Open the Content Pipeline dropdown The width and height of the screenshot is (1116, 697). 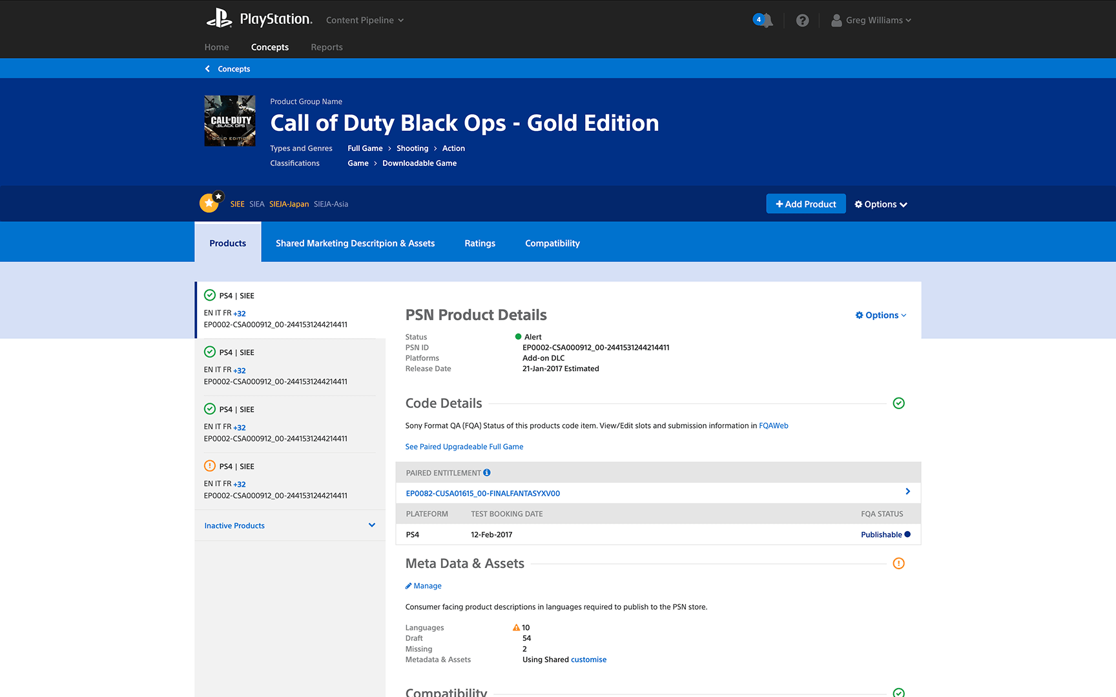(365, 20)
